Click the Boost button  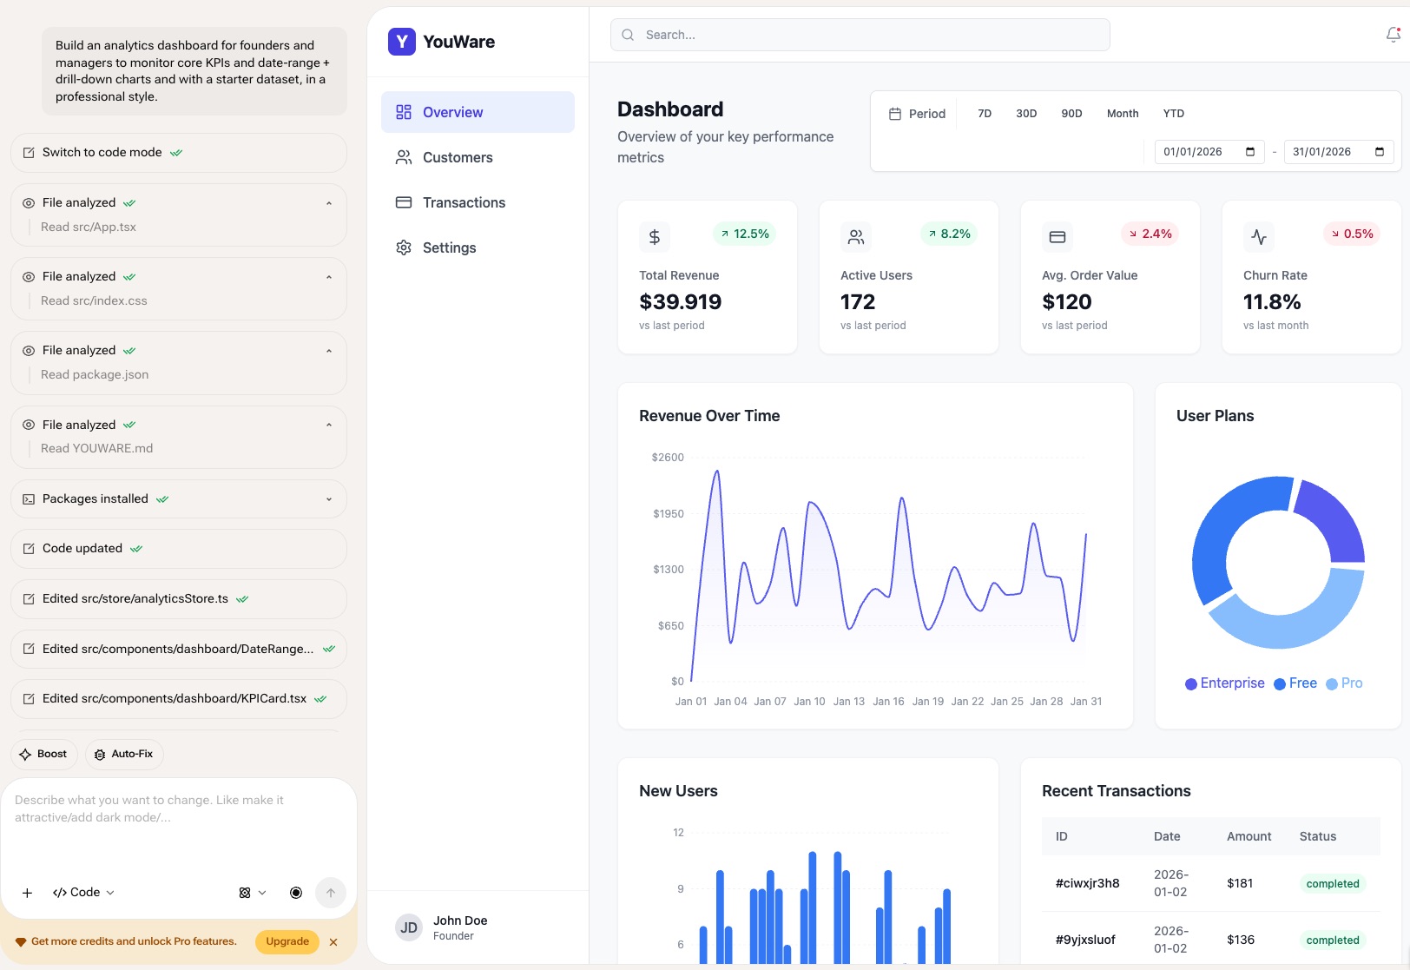pos(44,754)
